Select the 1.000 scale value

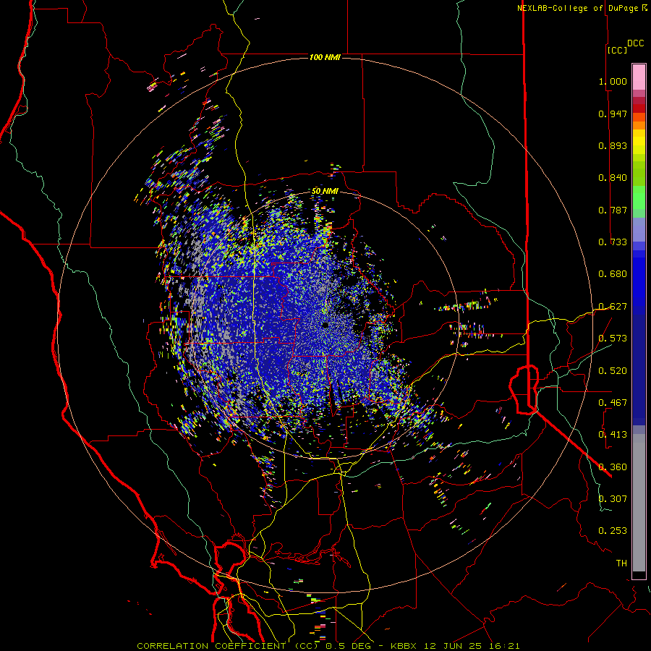613,81
